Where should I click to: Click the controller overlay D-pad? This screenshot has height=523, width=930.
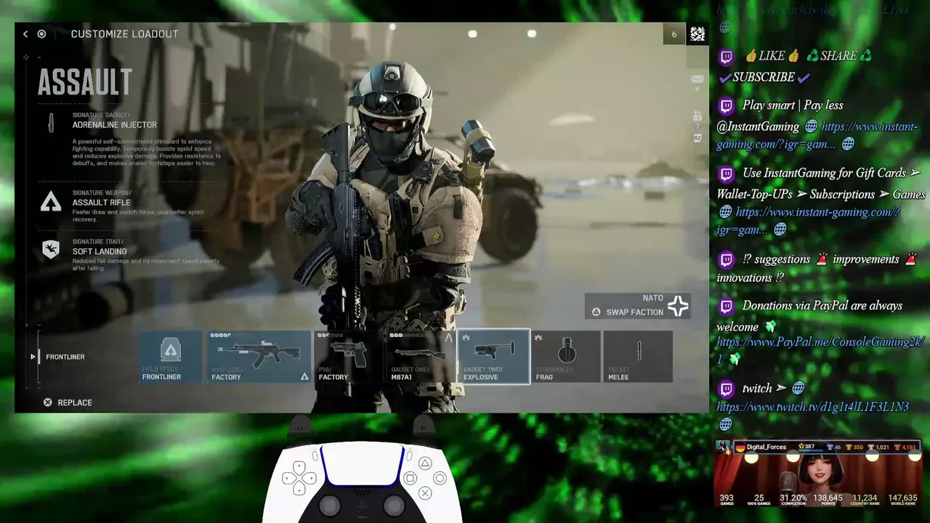click(x=299, y=477)
